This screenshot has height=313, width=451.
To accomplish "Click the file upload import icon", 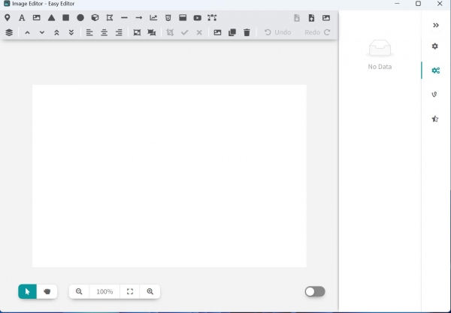I will point(311,18).
